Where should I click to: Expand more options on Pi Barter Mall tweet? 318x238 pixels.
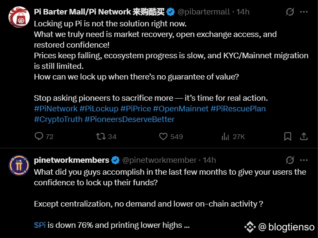pos(304,12)
